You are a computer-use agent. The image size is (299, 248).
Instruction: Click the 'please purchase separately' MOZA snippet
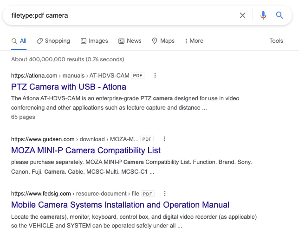point(131,167)
